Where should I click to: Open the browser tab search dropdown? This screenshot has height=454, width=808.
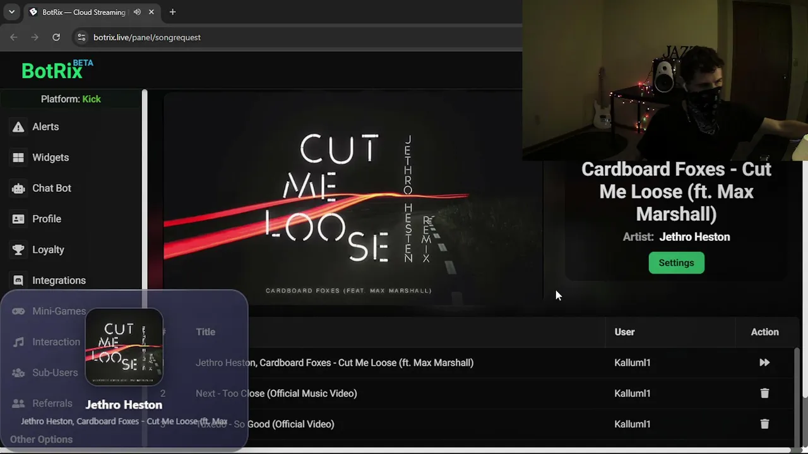[x=11, y=12]
